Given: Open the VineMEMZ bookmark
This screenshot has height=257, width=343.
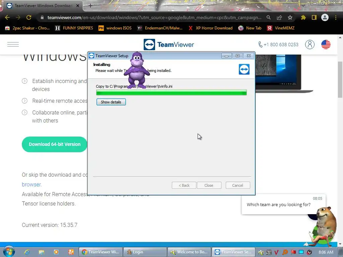Looking at the screenshot, I should (281, 28).
